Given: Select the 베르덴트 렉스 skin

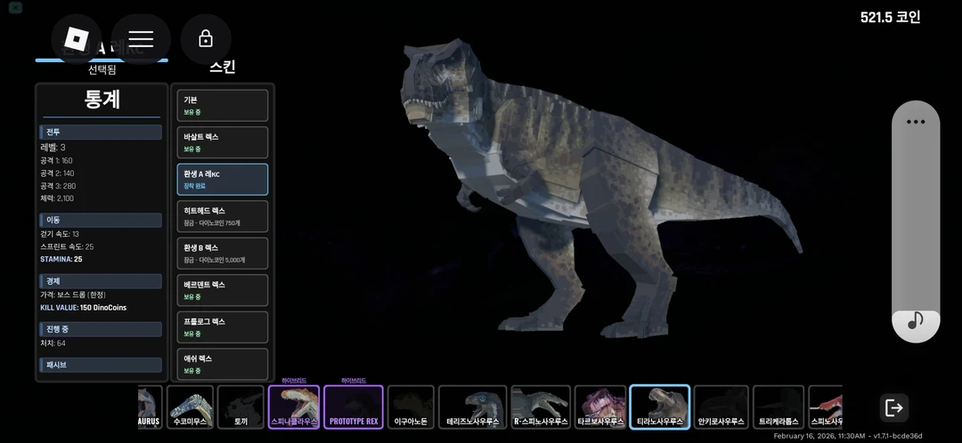Looking at the screenshot, I should (223, 290).
